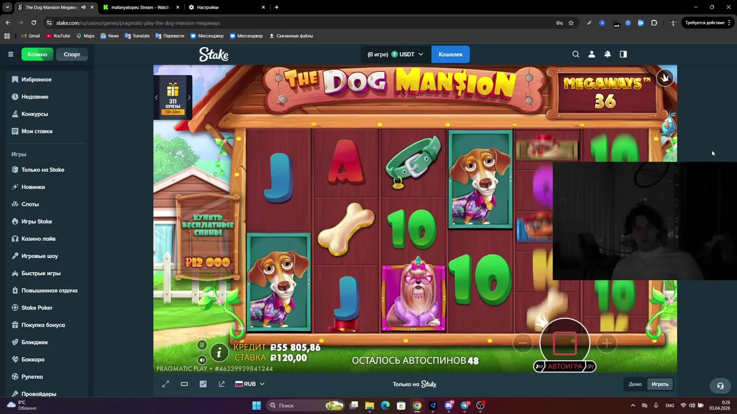Toggle the right side panel icon
This screenshot has height=414, width=737.
pos(623,54)
